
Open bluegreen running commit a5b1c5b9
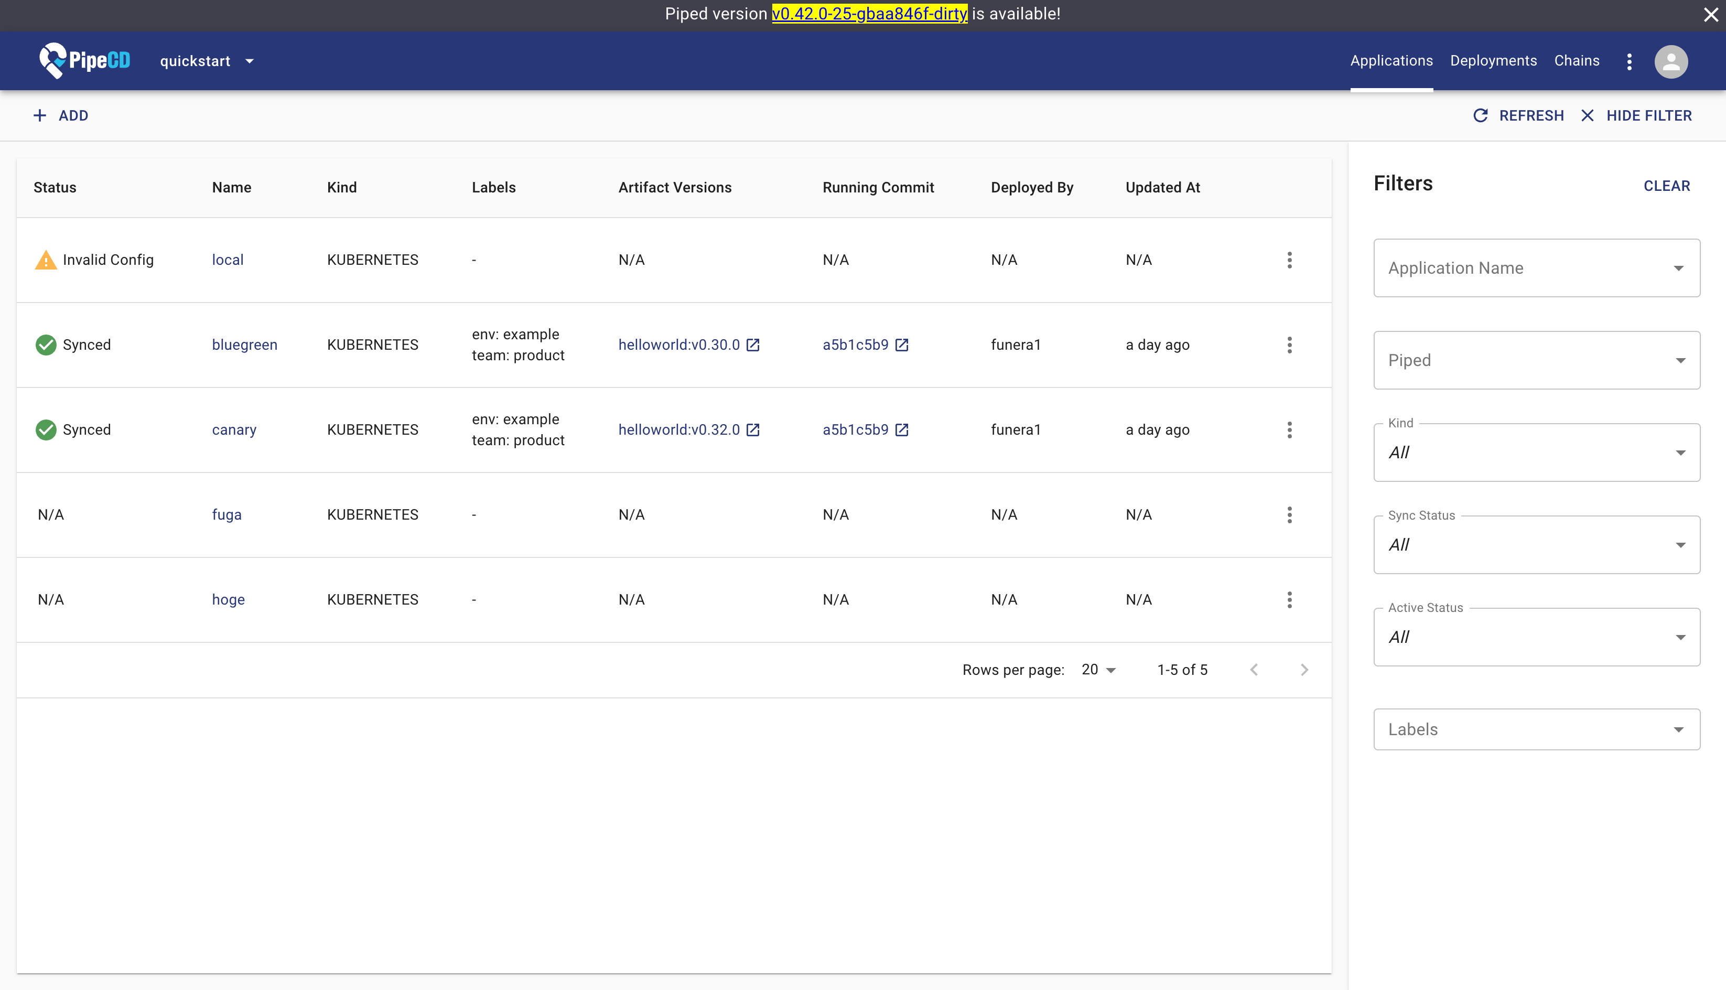point(855,345)
